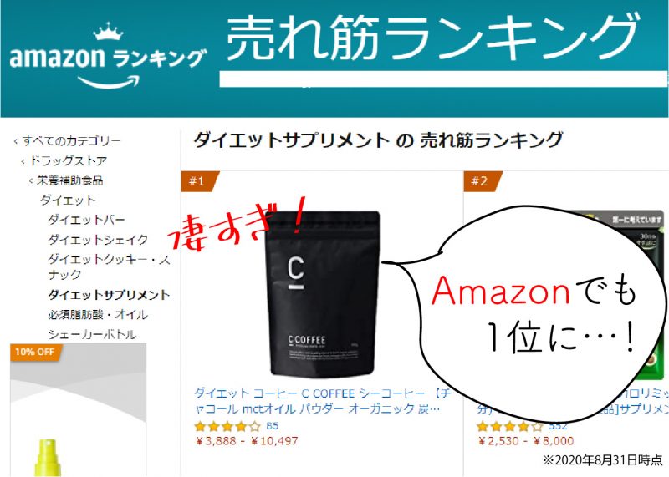Screen dimensions: 669x477
Task: Click the #1 orange rank badge
Action: point(200,181)
